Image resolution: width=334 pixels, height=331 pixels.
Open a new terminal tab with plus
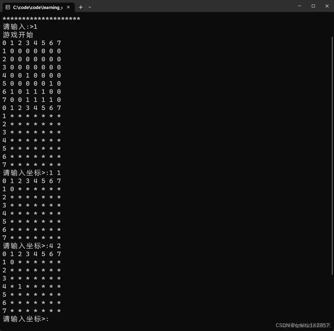(80, 7)
